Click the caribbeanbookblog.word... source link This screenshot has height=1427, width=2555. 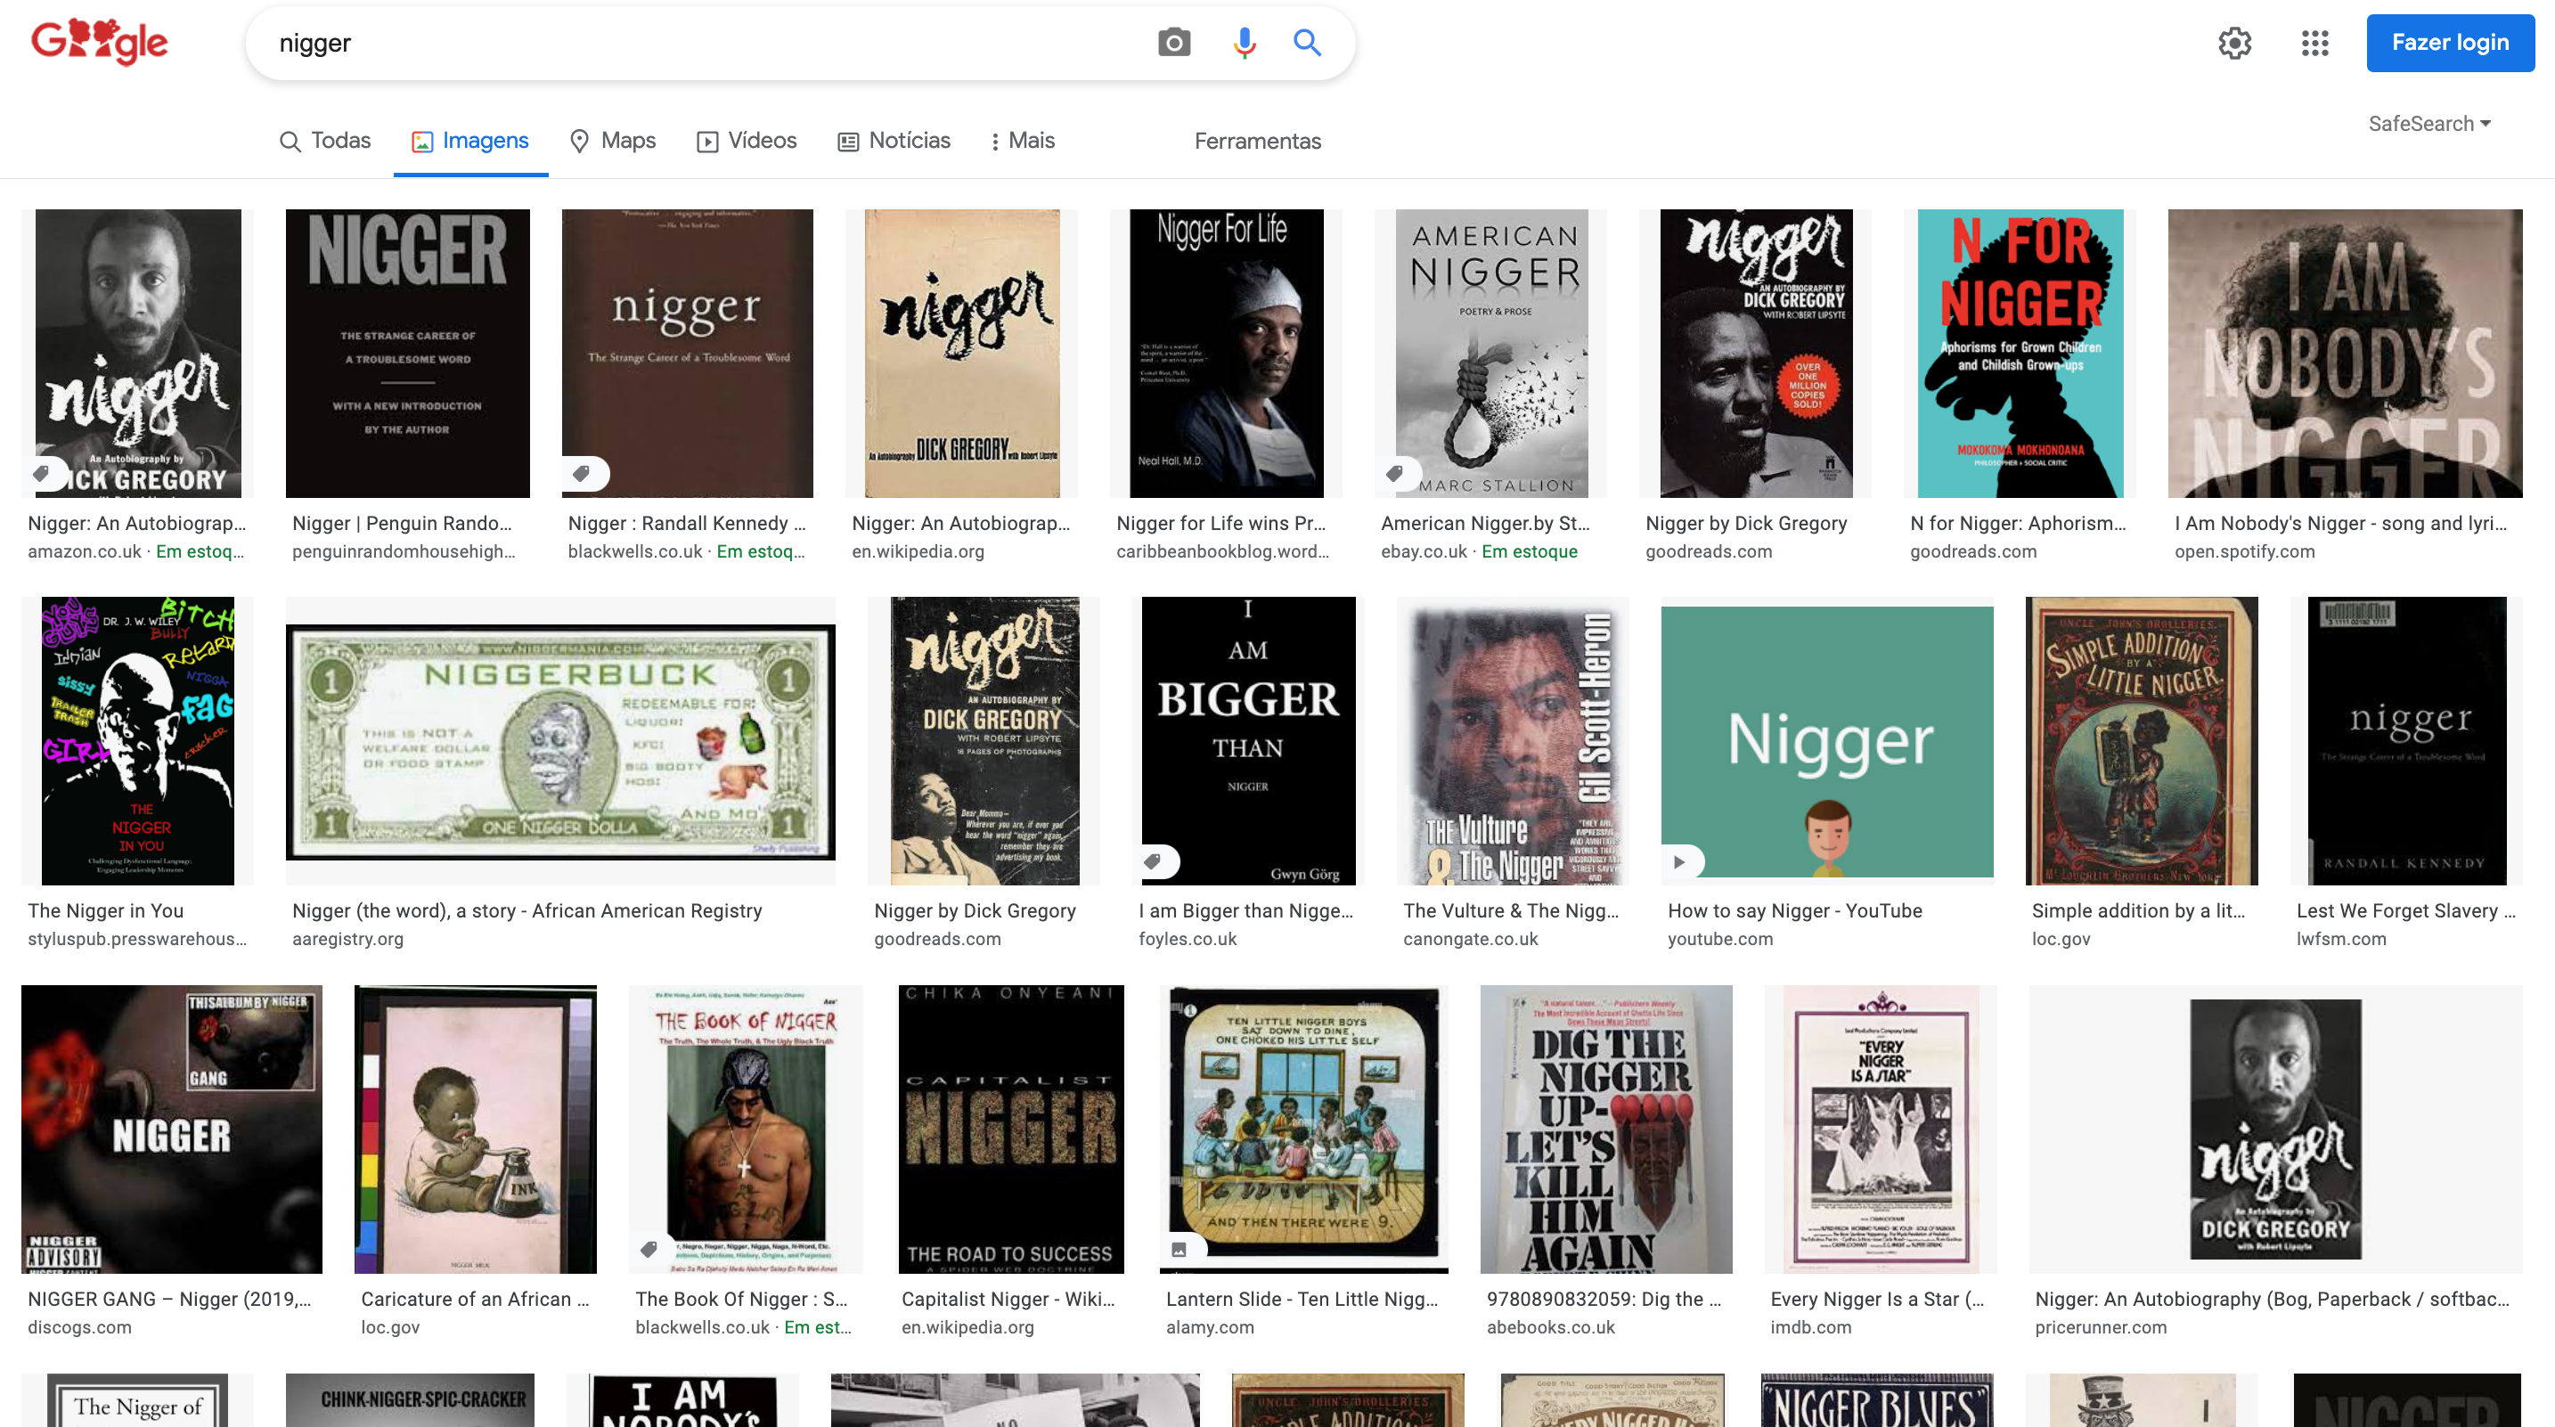(x=1222, y=551)
